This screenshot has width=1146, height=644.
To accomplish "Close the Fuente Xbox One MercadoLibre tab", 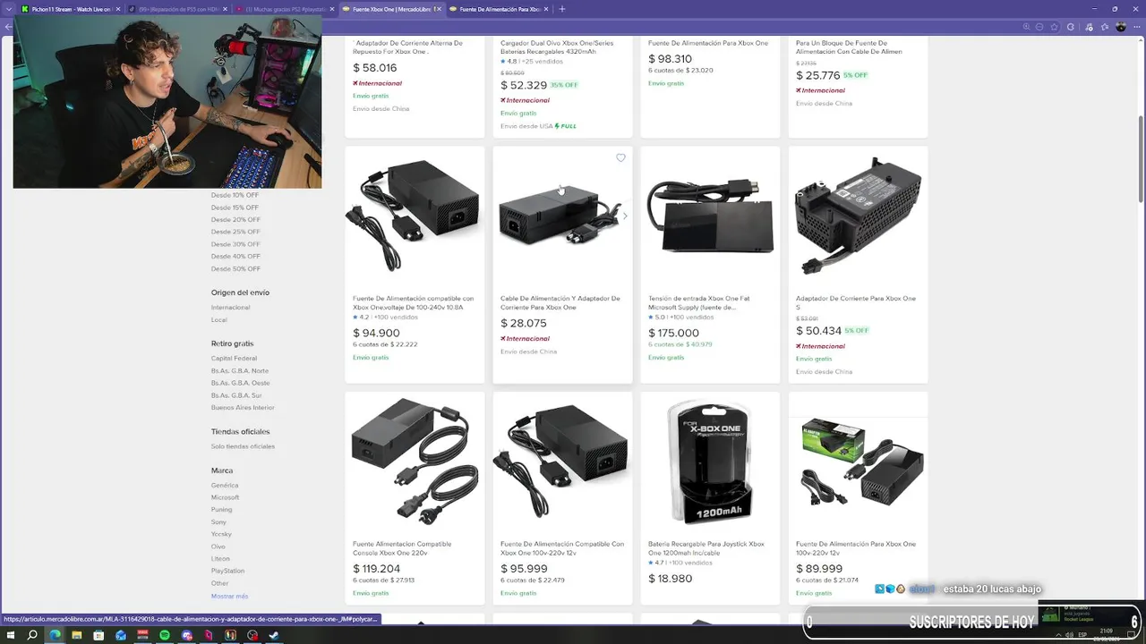I will pyautogui.click(x=438, y=9).
